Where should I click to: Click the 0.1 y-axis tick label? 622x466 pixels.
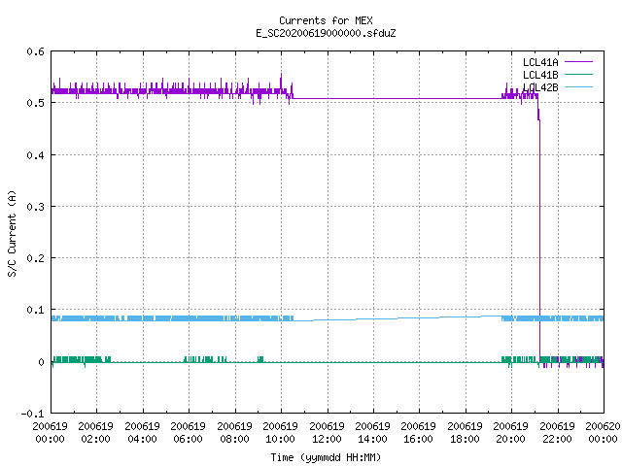(36, 310)
